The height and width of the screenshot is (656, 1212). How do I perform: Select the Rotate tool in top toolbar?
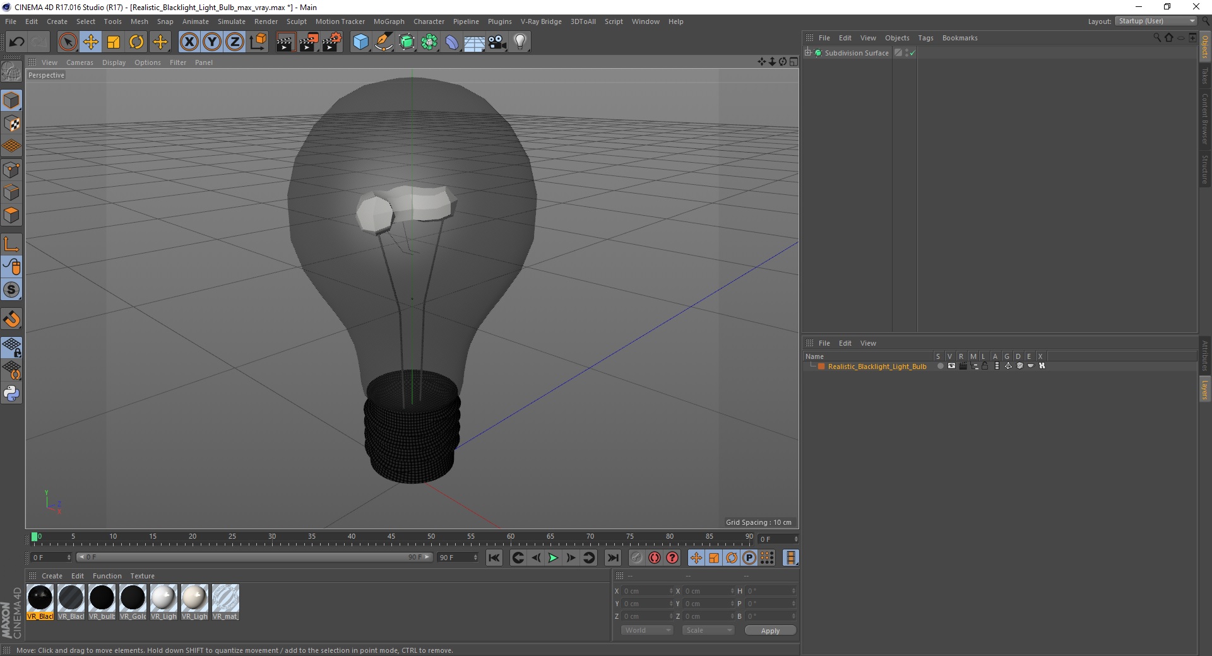tap(136, 42)
